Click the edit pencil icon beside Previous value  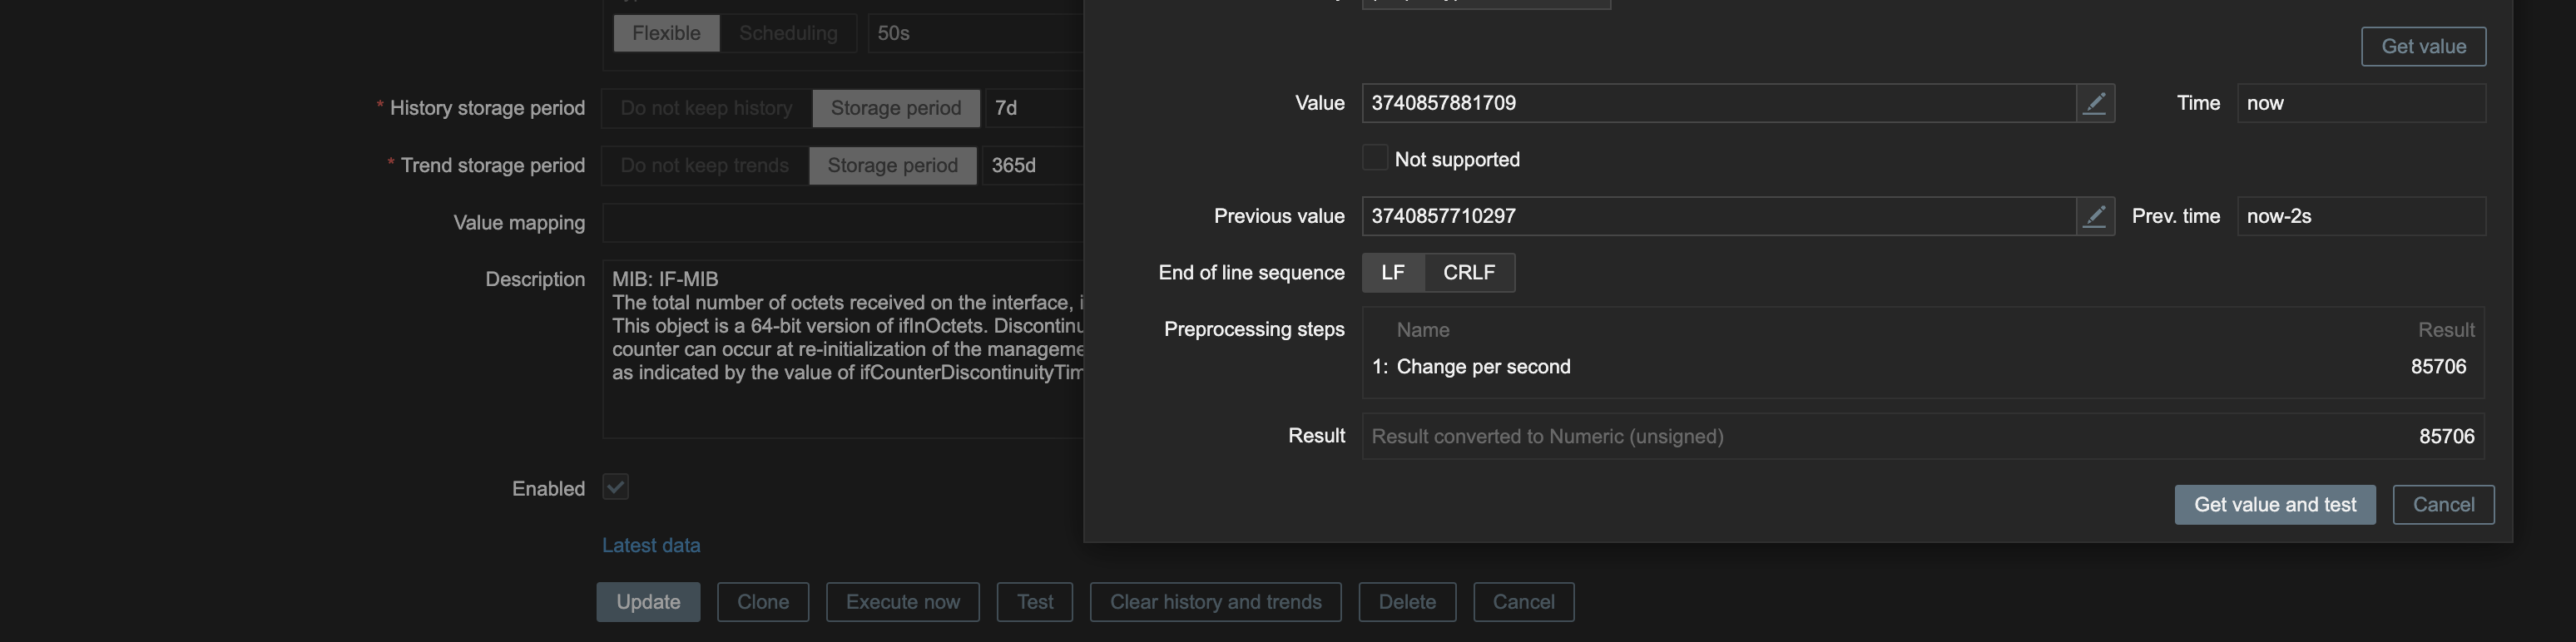click(2094, 216)
